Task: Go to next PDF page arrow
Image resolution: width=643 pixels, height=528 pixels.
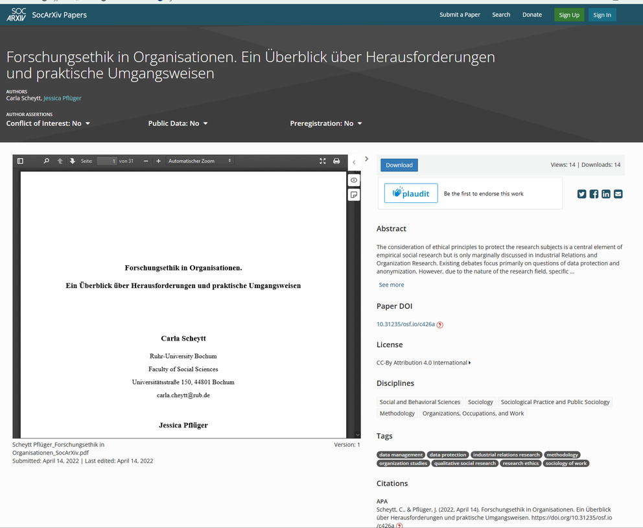Action: click(72, 161)
